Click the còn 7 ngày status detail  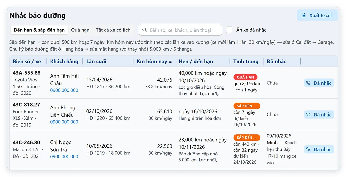[x=244, y=112]
